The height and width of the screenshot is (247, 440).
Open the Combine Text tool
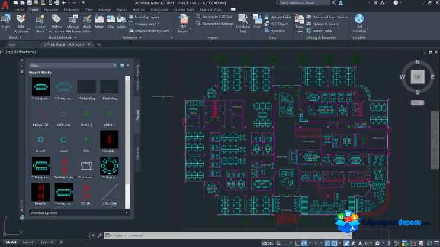(243, 24)
